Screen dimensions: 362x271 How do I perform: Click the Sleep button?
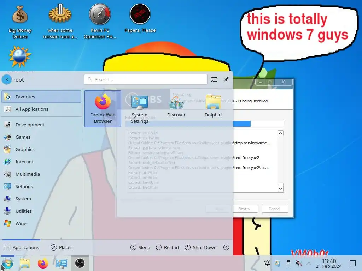pyautogui.click(x=140, y=247)
